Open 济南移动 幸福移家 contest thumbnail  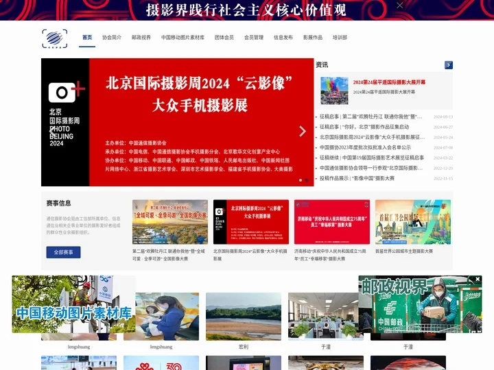pyautogui.click(x=332, y=222)
